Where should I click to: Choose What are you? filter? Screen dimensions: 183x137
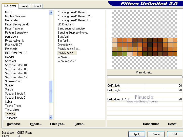(67, 61)
